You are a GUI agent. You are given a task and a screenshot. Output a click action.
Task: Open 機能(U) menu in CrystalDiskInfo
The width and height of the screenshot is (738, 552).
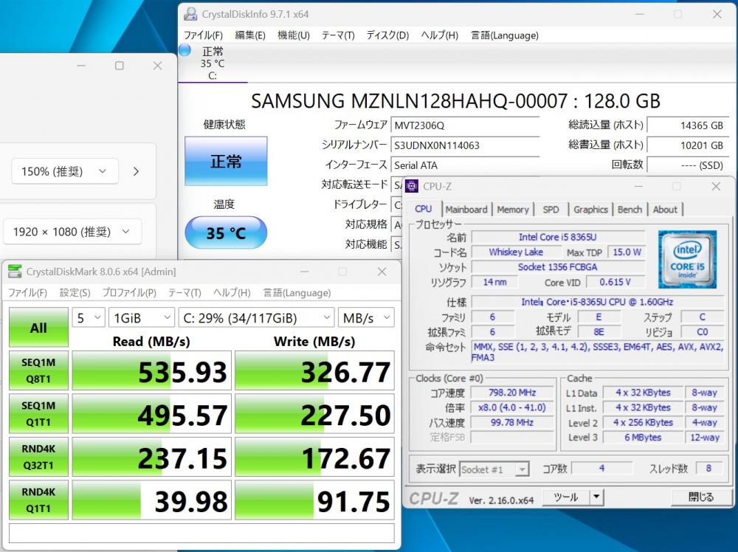point(293,35)
